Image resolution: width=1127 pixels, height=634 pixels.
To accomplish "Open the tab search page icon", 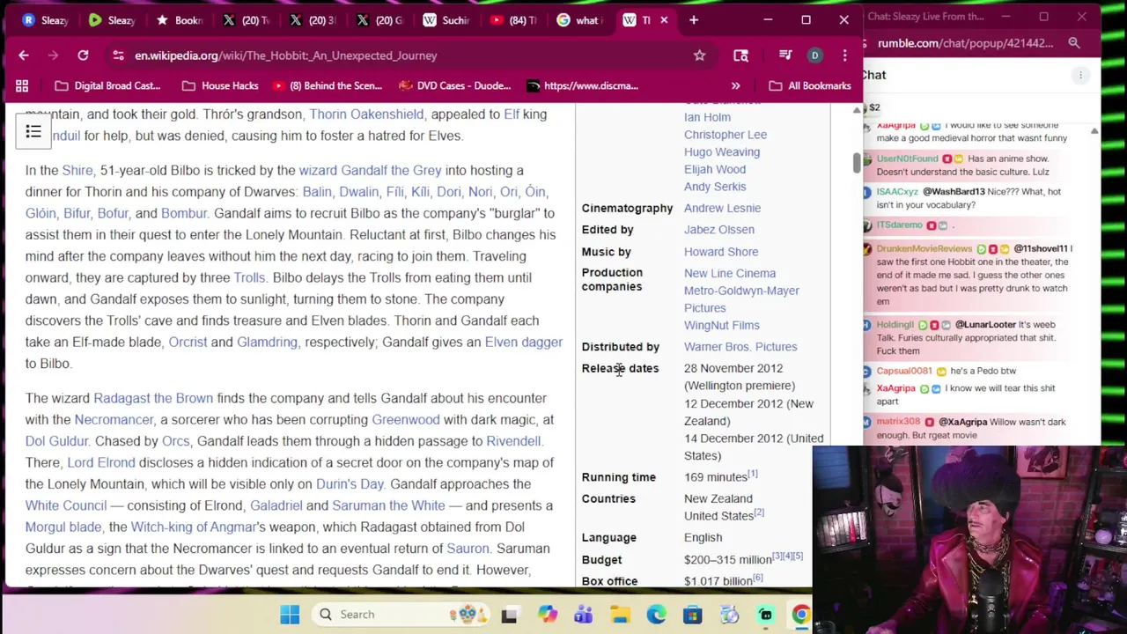I will (740, 55).
